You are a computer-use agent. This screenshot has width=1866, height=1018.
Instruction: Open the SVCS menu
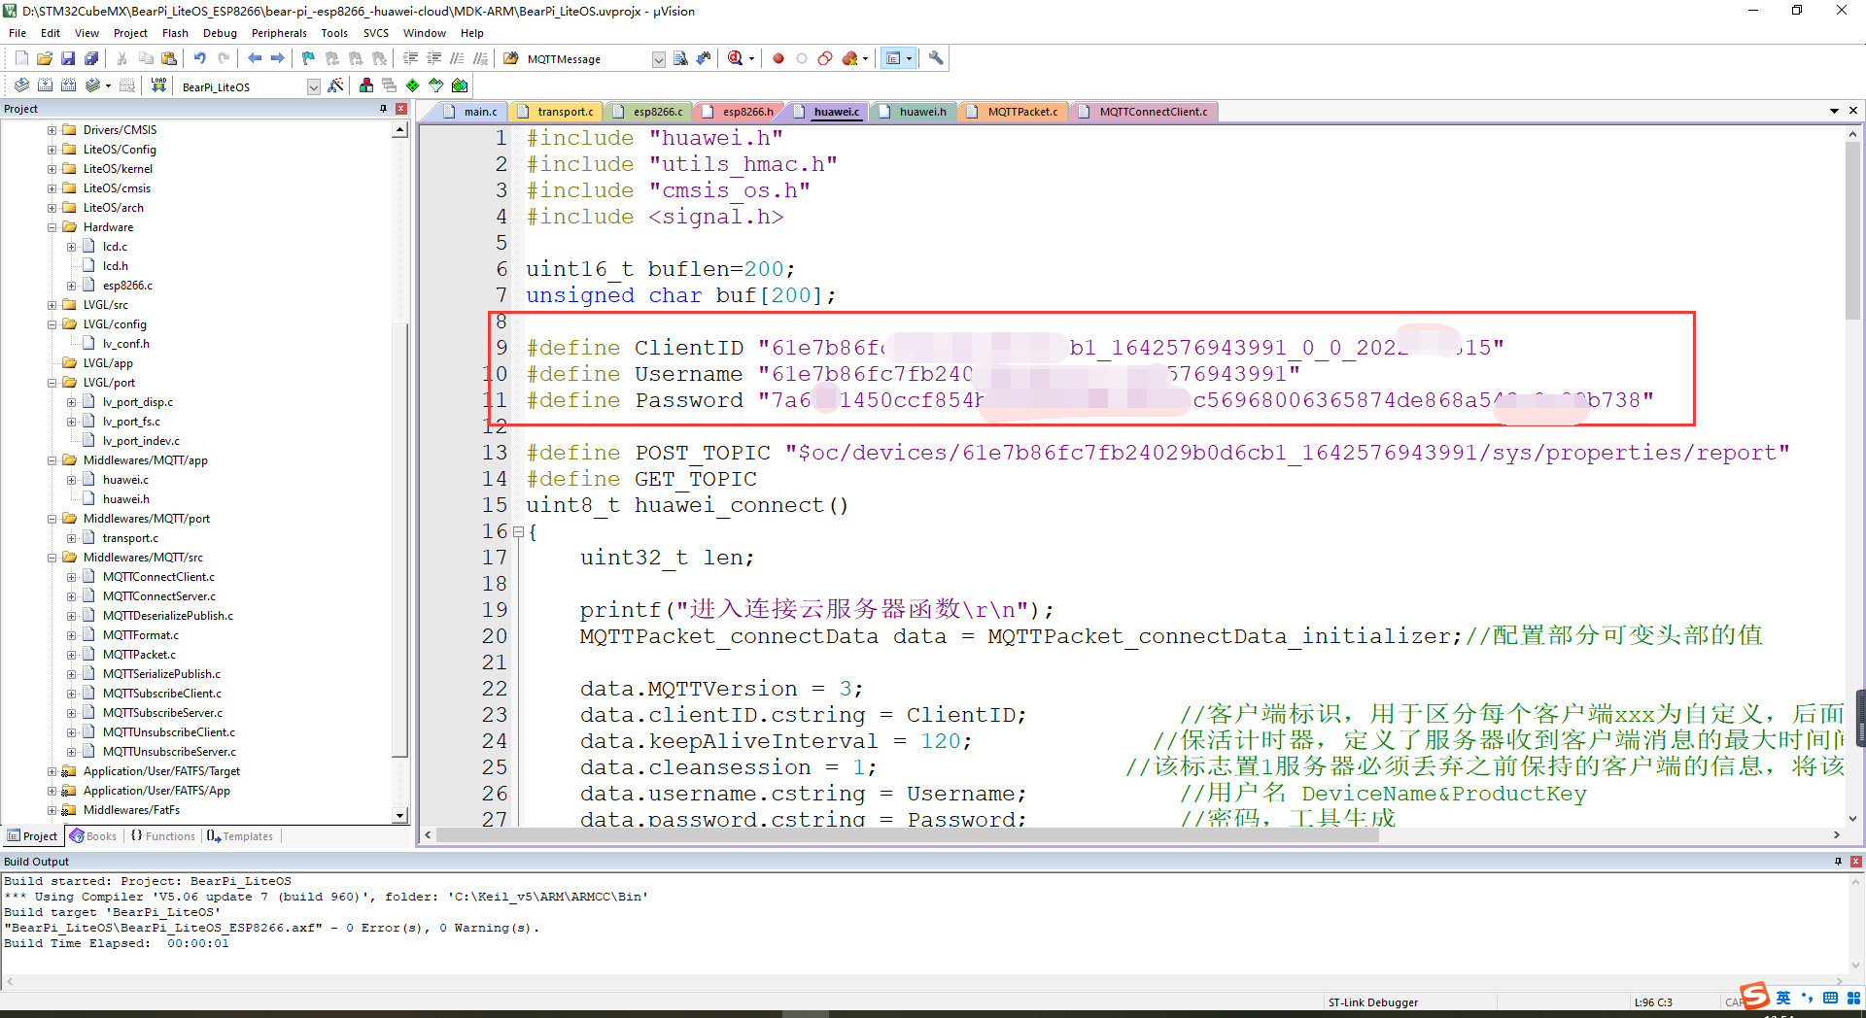(x=375, y=33)
